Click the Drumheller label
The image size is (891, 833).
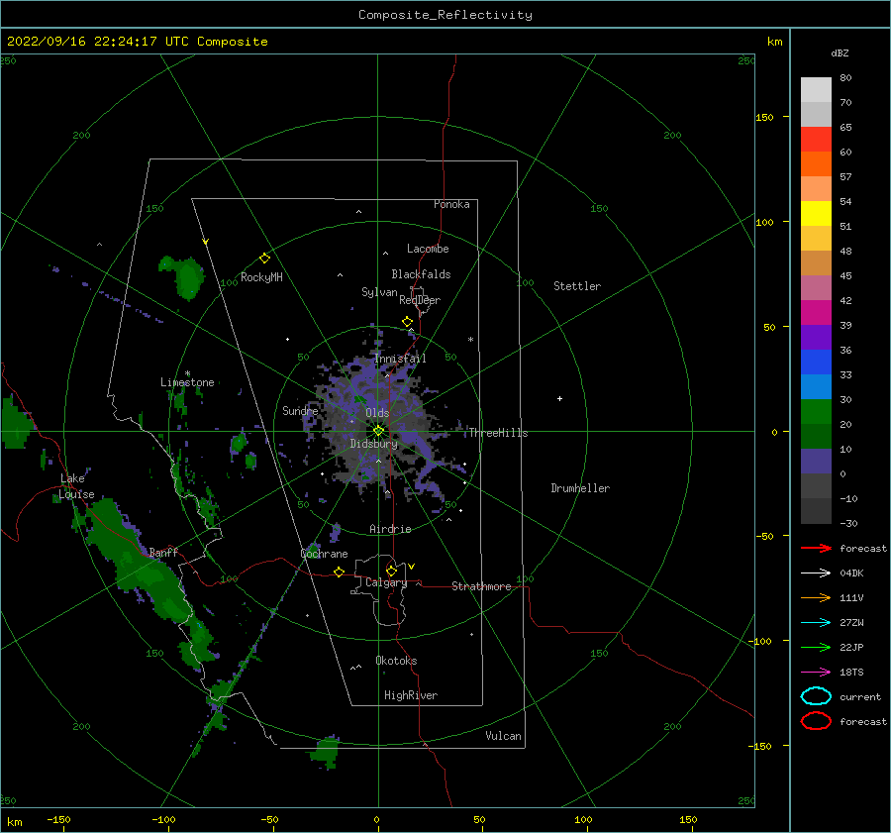coord(580,488)
